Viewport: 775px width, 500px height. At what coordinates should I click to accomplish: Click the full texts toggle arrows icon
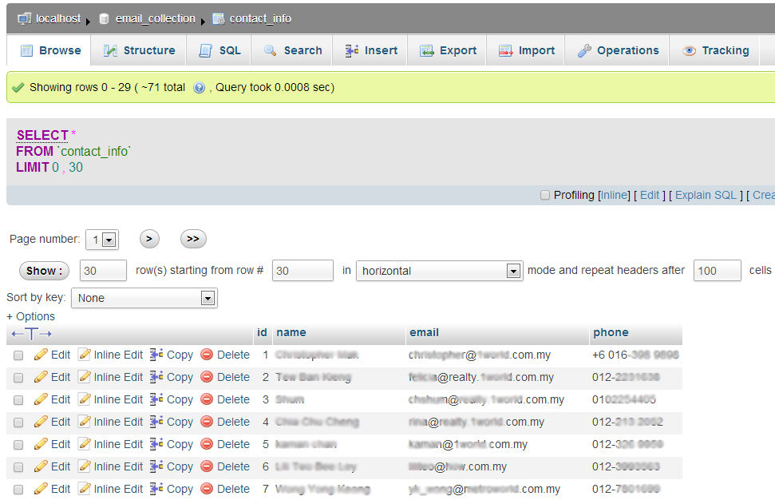click(x=32, y=333)
